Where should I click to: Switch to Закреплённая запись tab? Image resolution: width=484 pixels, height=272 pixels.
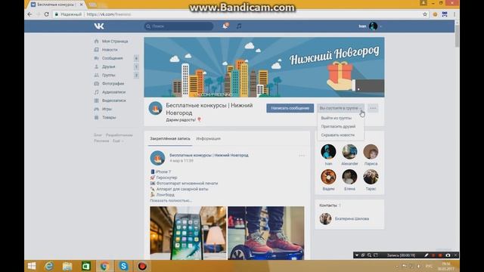pyautogui.click(x=170, y=139)
